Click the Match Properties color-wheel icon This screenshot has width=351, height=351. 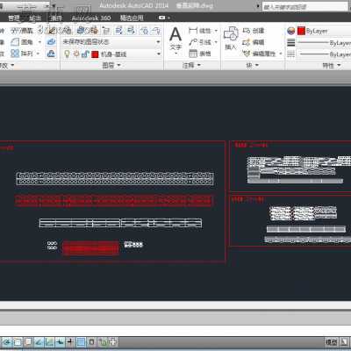click(290, 31)
